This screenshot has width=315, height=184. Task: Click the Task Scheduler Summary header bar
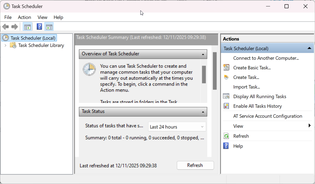point(146,39)
